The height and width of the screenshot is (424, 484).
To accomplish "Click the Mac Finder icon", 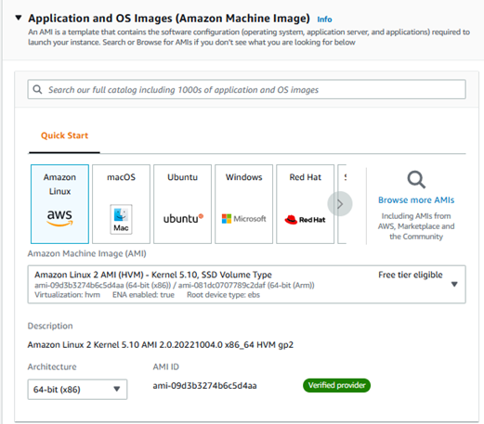I will [x=121, y=219].
